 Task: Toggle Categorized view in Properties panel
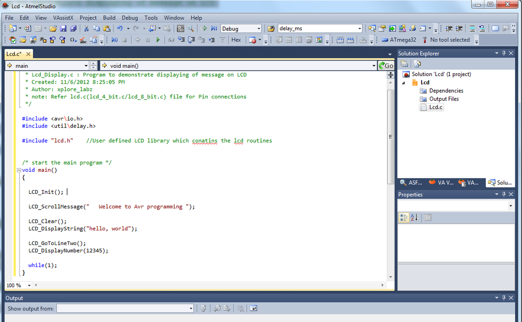point(404,218)
